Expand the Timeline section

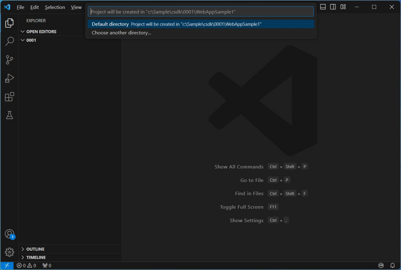tap(70, 257)
